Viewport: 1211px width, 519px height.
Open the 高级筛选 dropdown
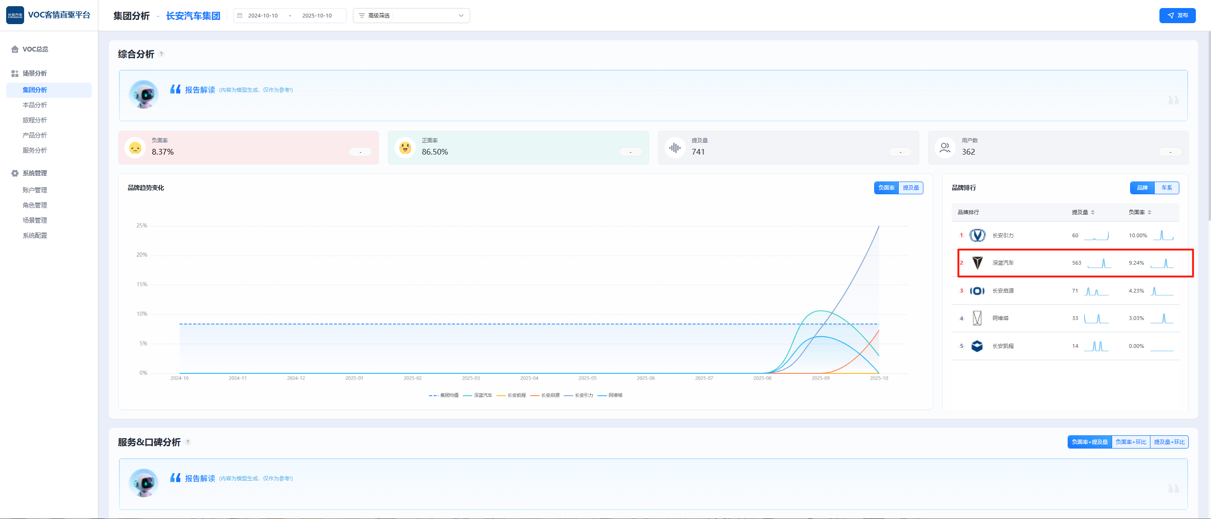(411, 16)
